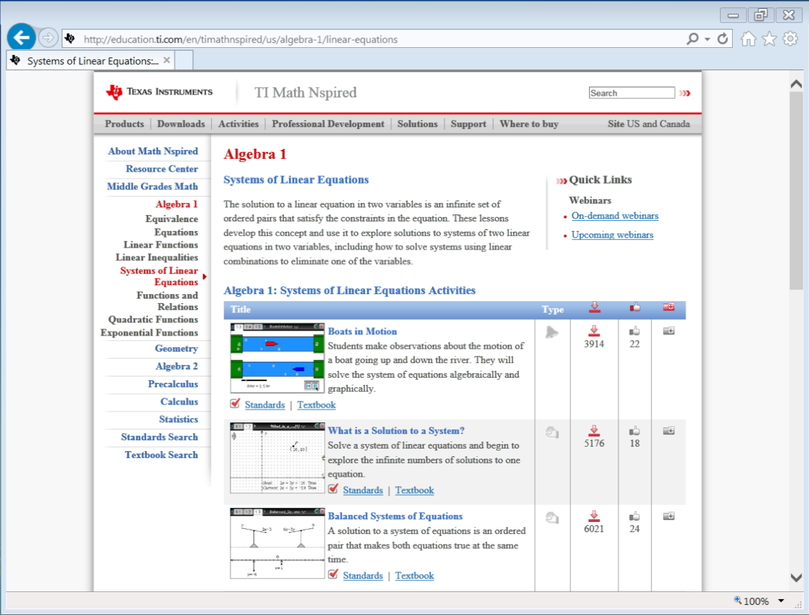Click download icon for Boats in Motion

594,330
